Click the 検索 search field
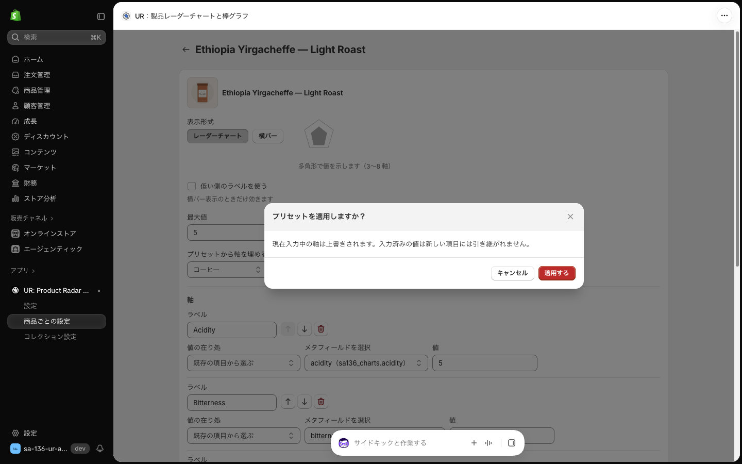This screenshot has width=742, height=464. [57, 37]
